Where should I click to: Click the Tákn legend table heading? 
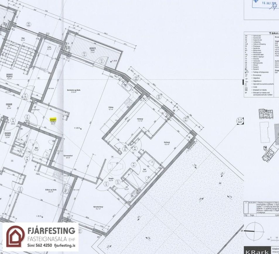273,33
